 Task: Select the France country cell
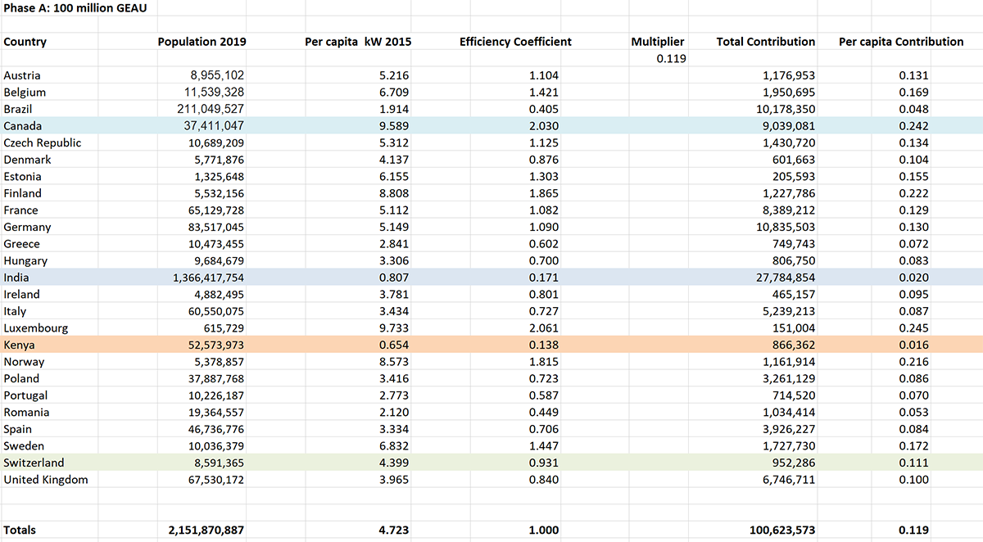click(x=20, y=210)
